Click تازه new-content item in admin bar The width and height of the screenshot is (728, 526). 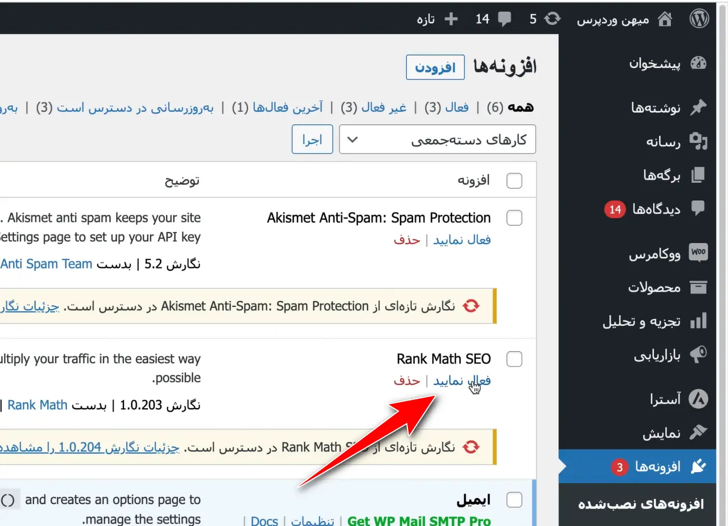(x=437, y=19)
